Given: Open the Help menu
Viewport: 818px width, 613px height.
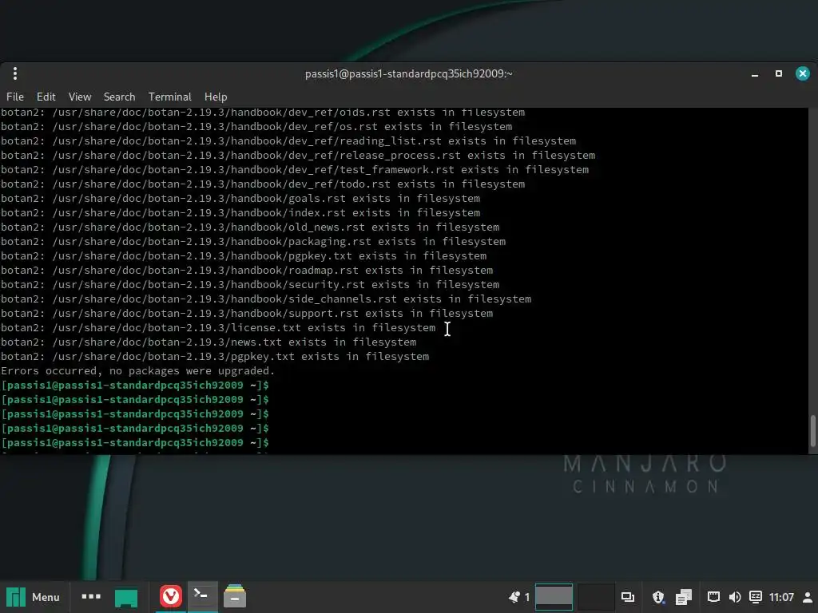Looking at the screenshot, I should 216,97.
